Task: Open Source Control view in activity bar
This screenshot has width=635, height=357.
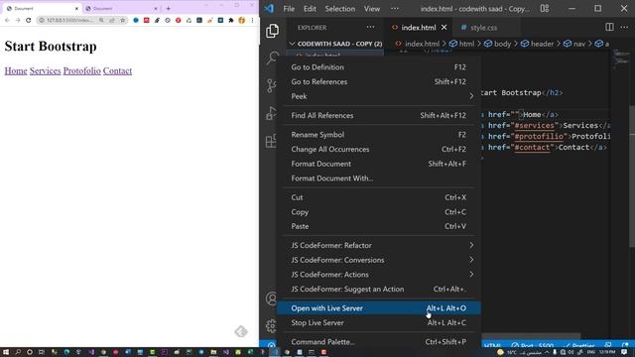Action: (x=271, y=85)
